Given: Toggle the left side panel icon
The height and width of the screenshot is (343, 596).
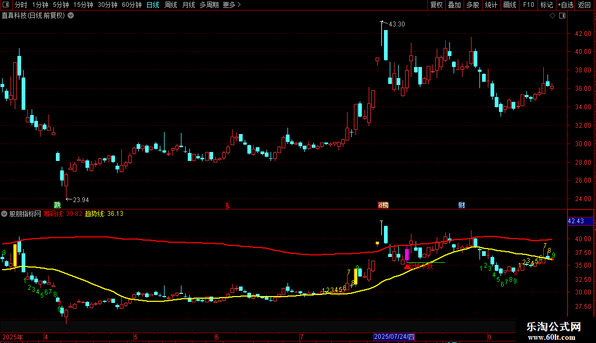Looking at the screenshot, I should [6, 5].
